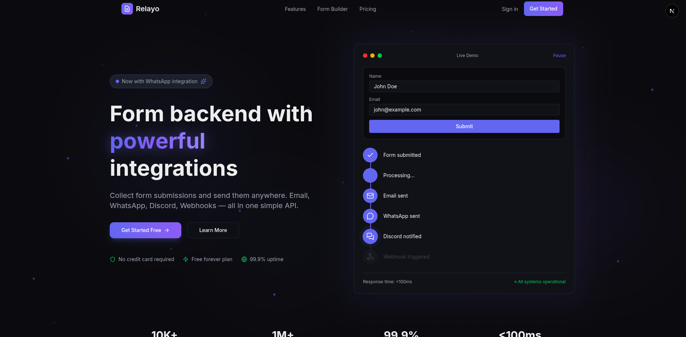
Task: Go to Form Builder page
Action: click(332, 9)
